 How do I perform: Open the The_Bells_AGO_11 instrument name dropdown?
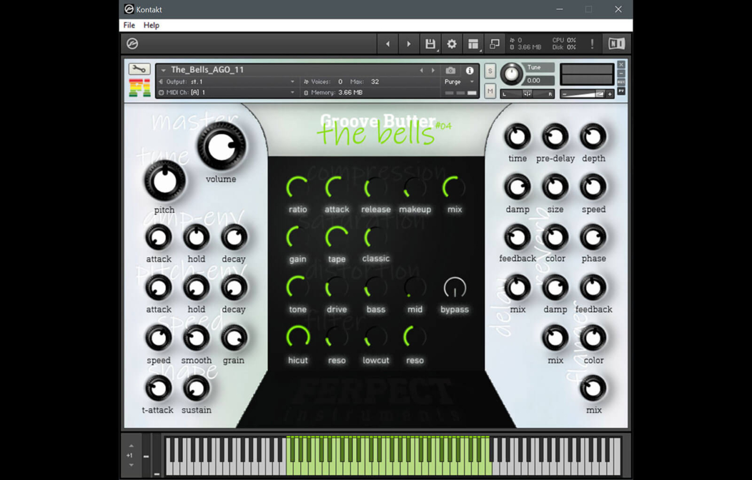pyautogui.click(x=163, y=70)
